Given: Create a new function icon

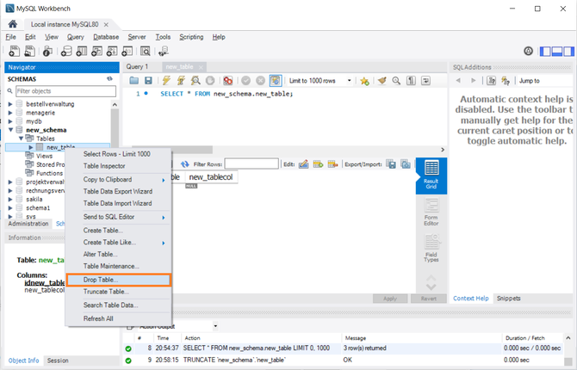Looking at the screenshot, I should [x=127, y=51].
